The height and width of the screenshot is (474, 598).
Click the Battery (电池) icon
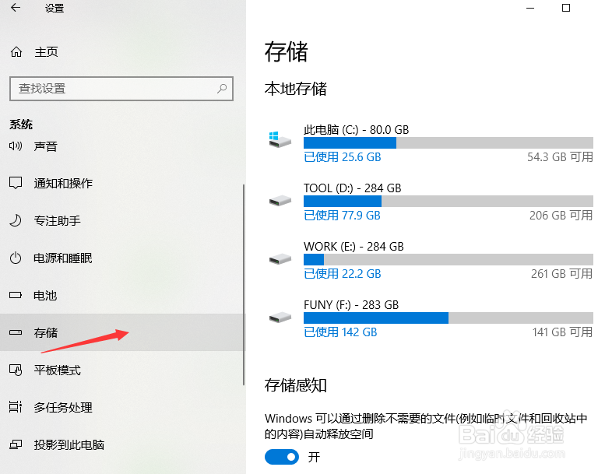(16, 295)
